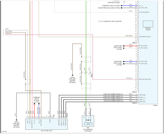Click the circled 1 beside W/ SURROUND VIEW MONITOR
The width and height of the screenshot is (166, 134).
(x=99, y=21)
